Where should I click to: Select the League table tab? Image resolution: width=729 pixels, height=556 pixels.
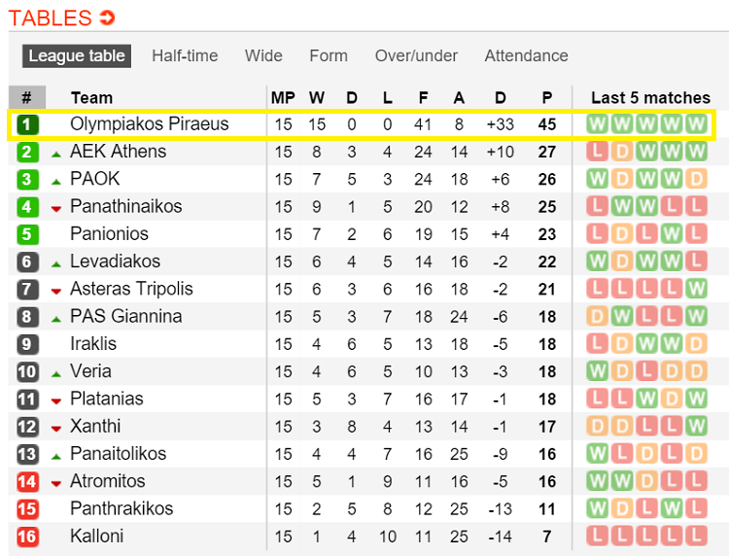coord(77,56)
